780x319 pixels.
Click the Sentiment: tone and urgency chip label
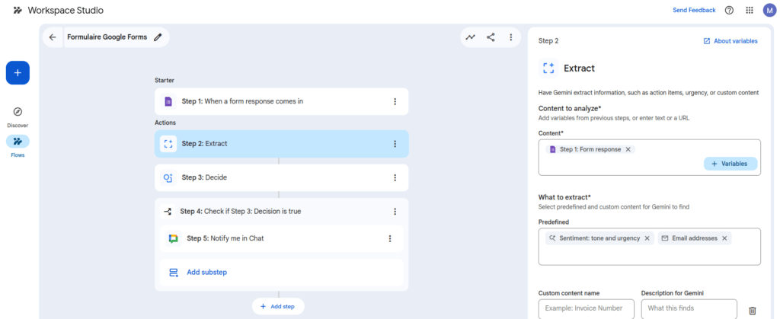click(x=599, y=238)
